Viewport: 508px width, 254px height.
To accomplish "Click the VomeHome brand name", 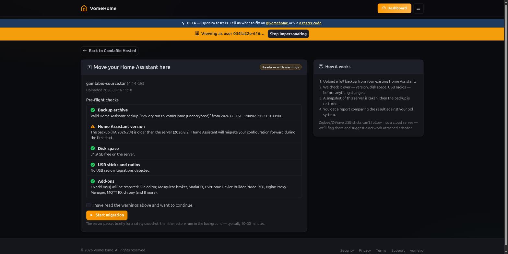I will 103,8.
